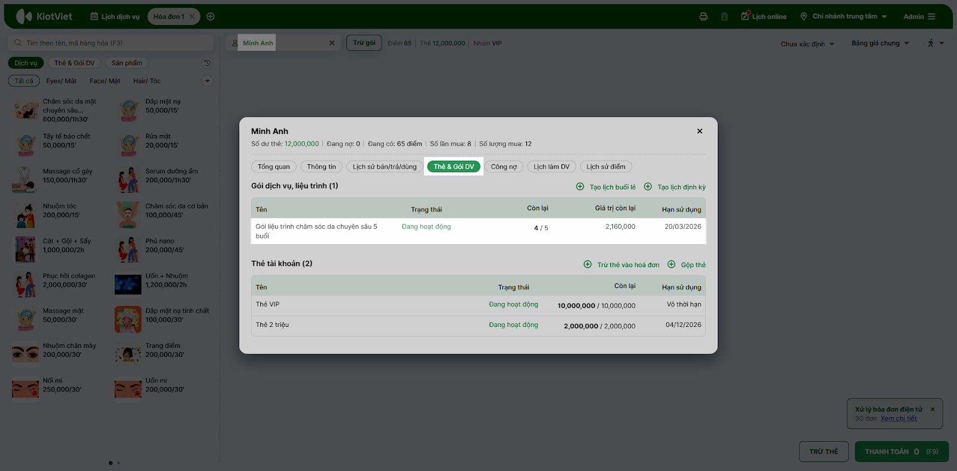
Task: Click plus icon for Tạo lịch định kỳ
Action: tap(648, 186)
